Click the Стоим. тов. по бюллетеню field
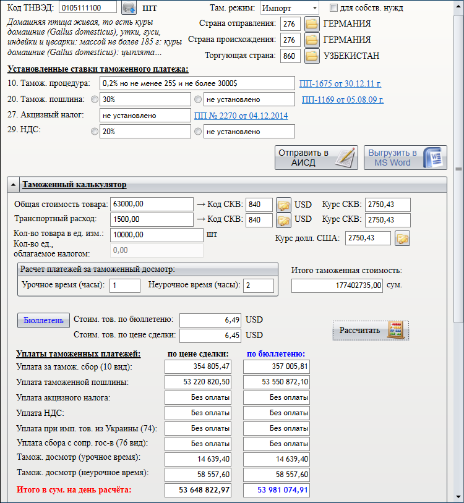This screenshot has height=503, width=464. (x=210, y=320)
